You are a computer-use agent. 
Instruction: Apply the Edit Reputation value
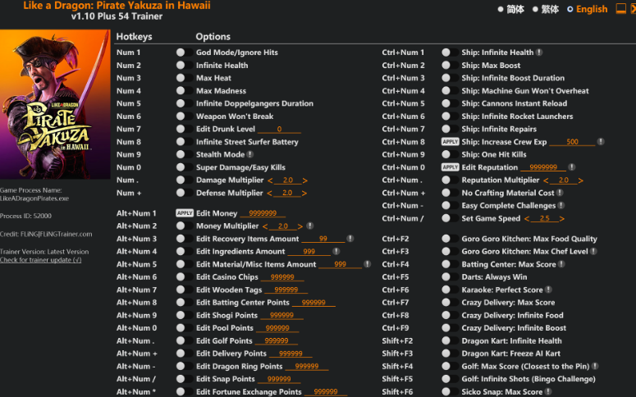[x=450, y=167]
